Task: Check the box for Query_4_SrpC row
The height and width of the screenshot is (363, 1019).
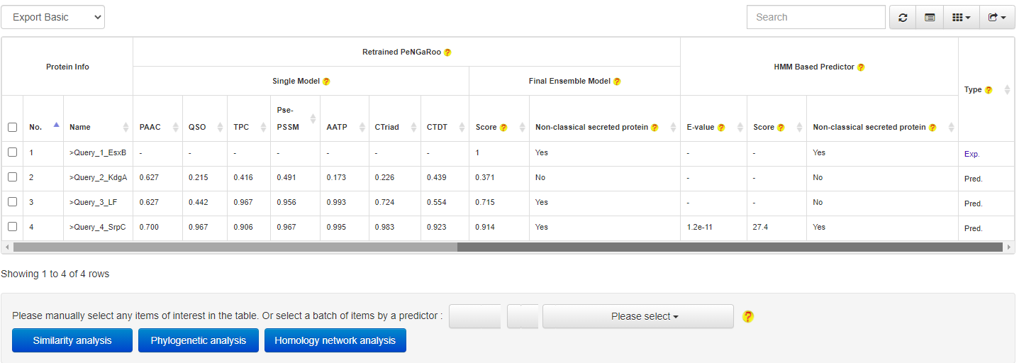Action: 12,227
